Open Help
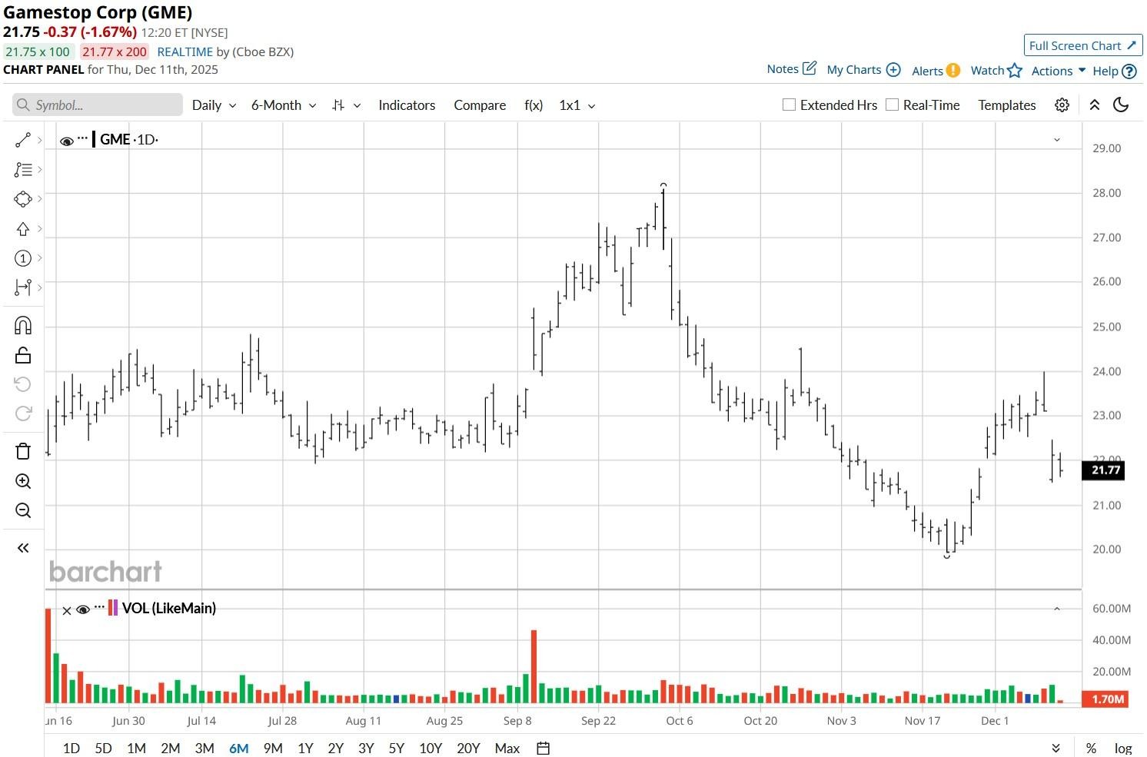This screenshot has width=1147, height=757. [x=1115, y=71]
